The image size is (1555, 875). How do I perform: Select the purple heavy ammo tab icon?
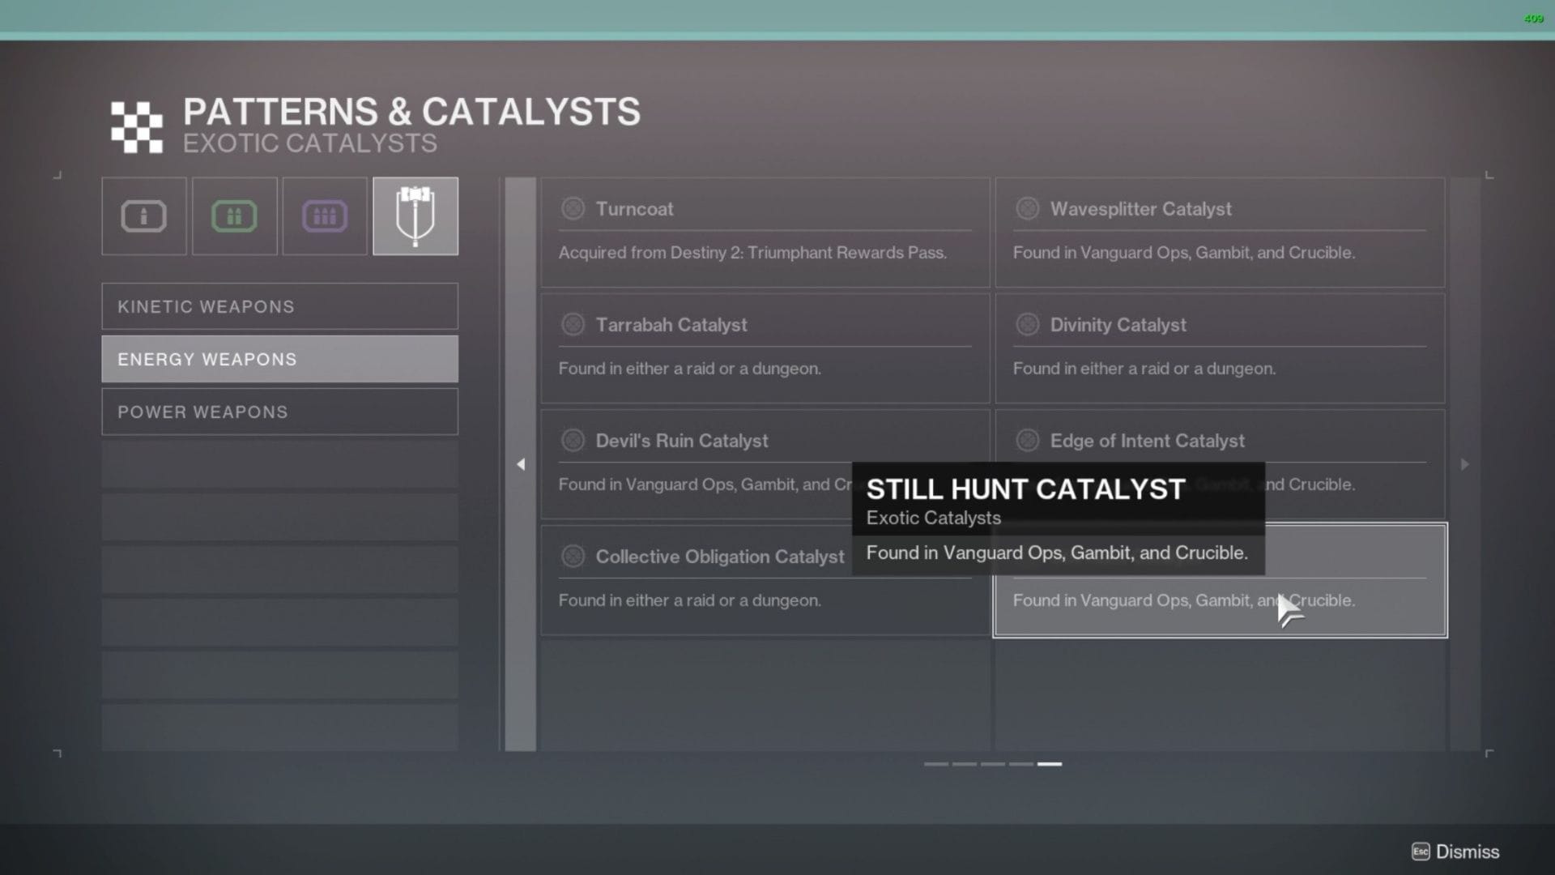[x=325, y=216]
